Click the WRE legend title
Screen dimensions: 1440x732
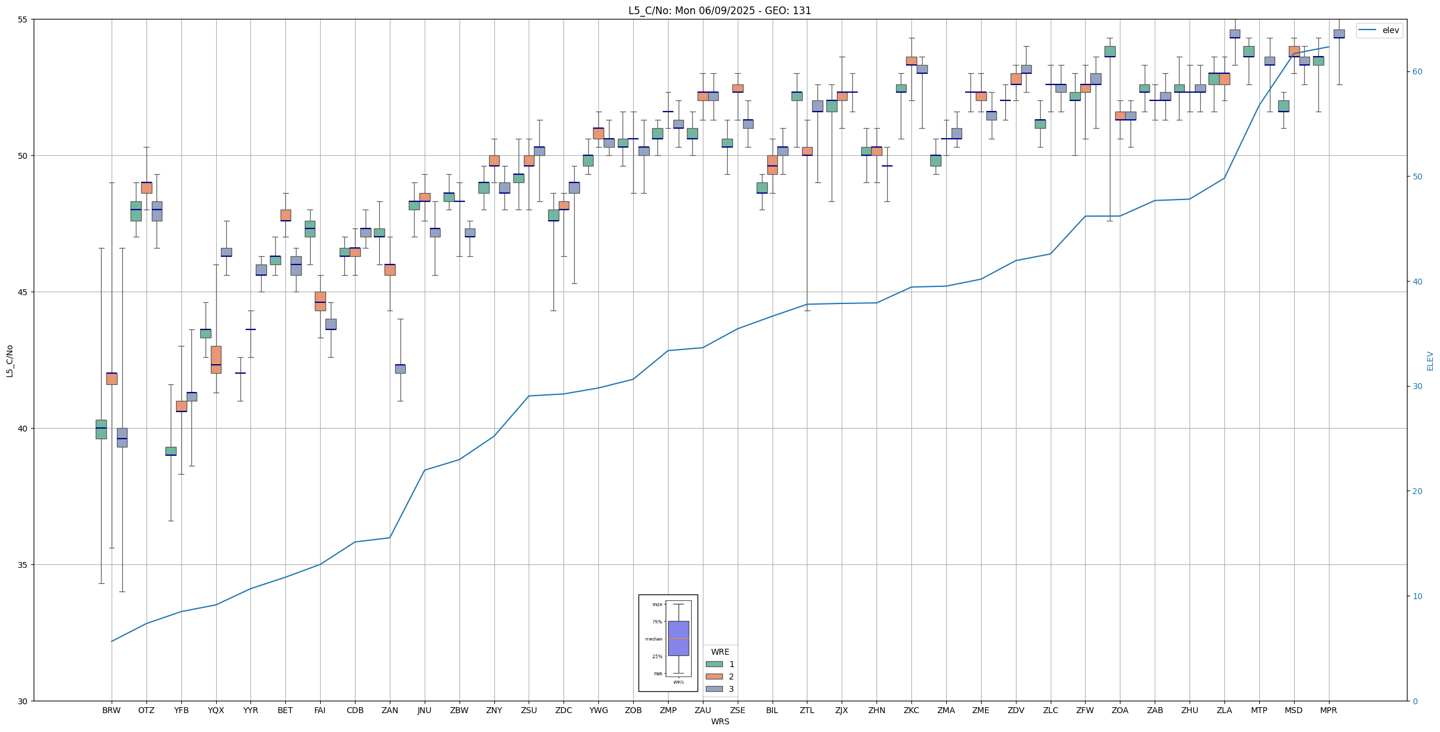tap(719, 652)
